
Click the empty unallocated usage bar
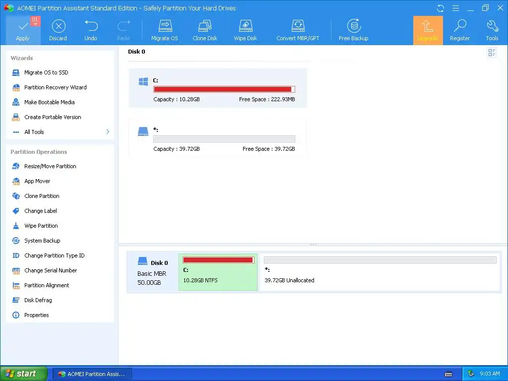[224, 139]
